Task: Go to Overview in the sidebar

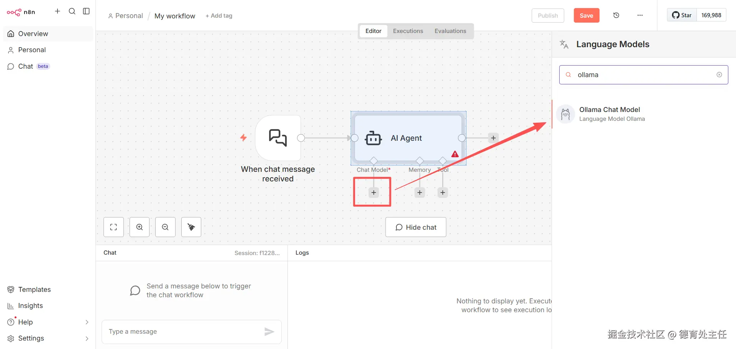Action: (48, 34)
